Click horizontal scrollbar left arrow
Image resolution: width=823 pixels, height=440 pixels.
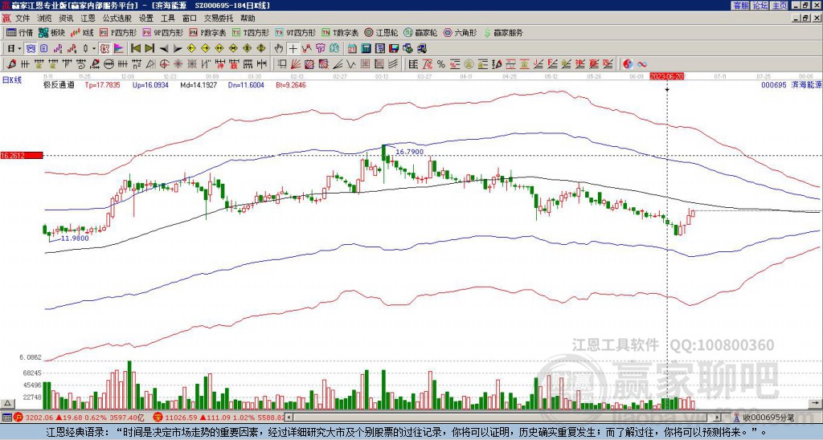coord(289,418)
